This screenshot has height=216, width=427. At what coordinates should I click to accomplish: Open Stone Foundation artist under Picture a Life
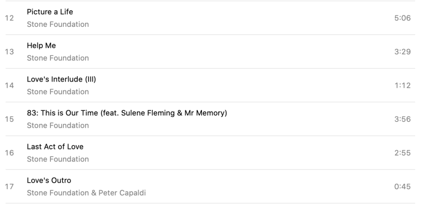(58, 24)
